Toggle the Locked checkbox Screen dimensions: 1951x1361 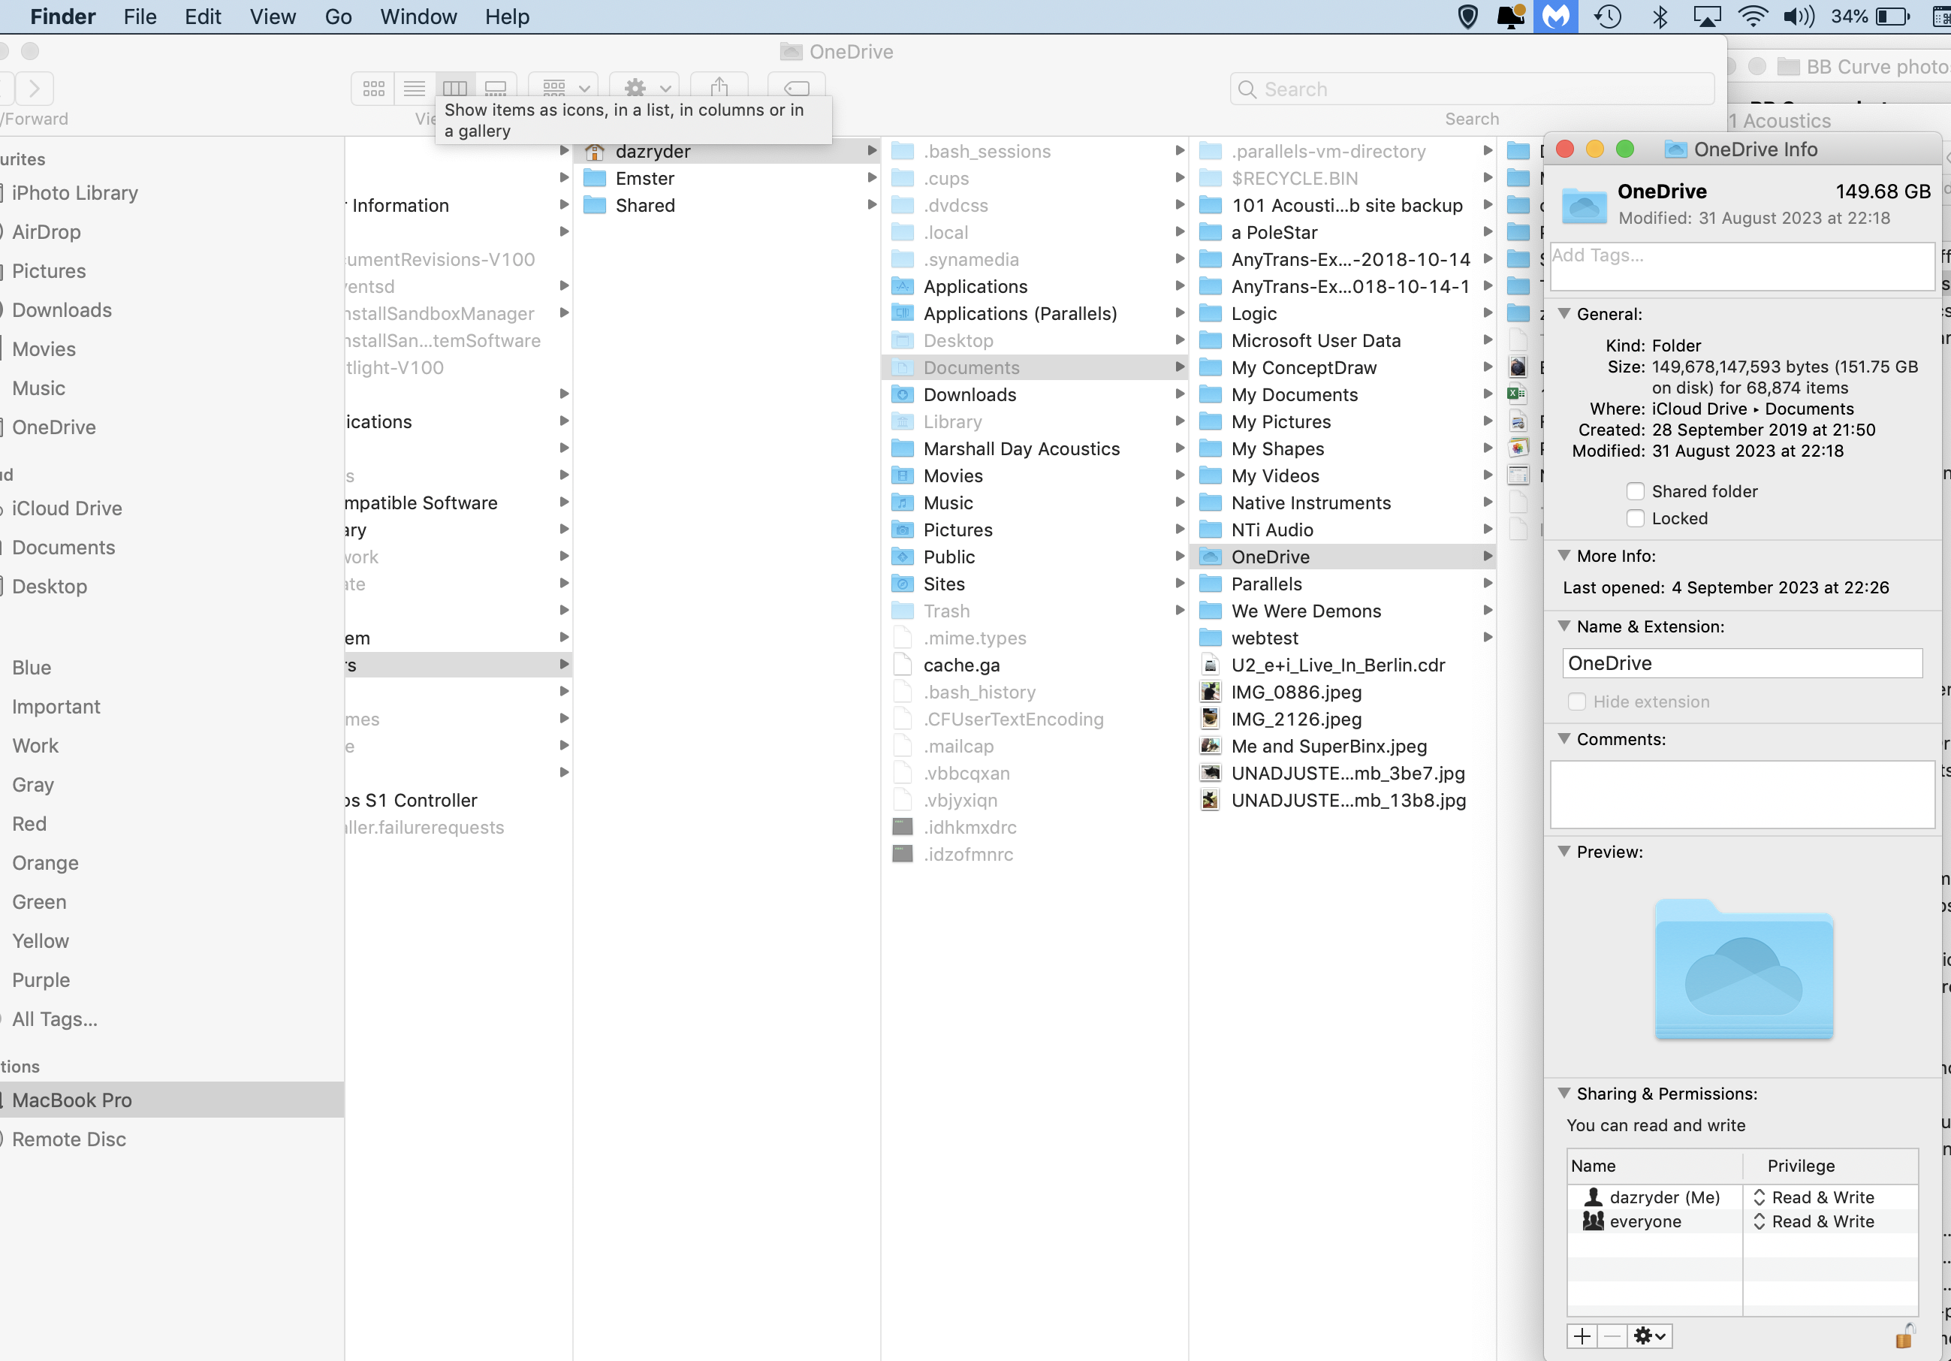pyautogui.click(x=1635, y=518)
